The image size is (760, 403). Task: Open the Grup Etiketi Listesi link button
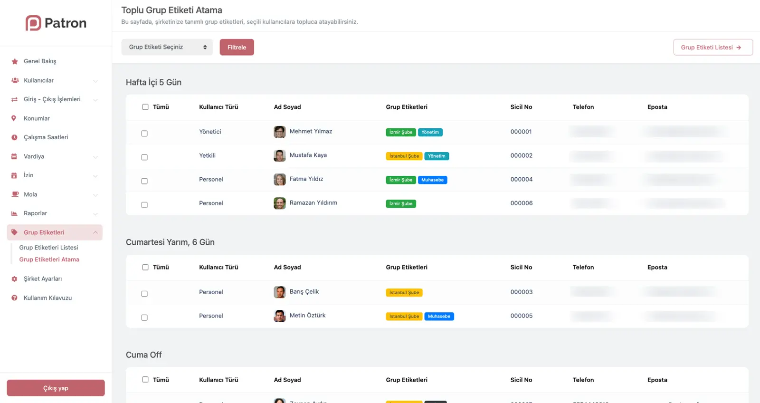pyautogui.click(x=712, y=48)
